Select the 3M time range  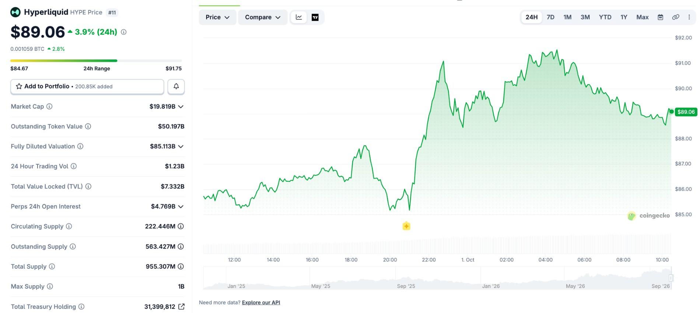coord(585,17)
